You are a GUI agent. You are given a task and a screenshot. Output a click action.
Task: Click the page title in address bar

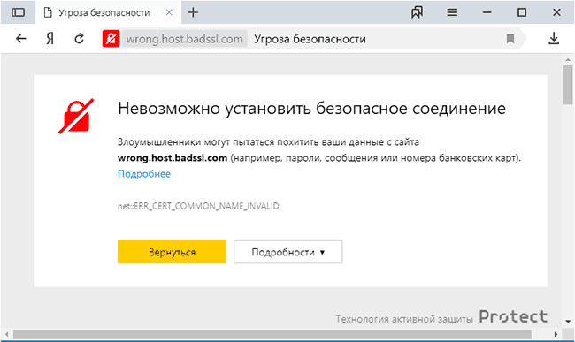310,39
